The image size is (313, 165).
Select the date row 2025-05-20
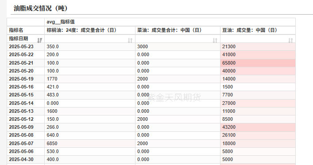point(26,71)
